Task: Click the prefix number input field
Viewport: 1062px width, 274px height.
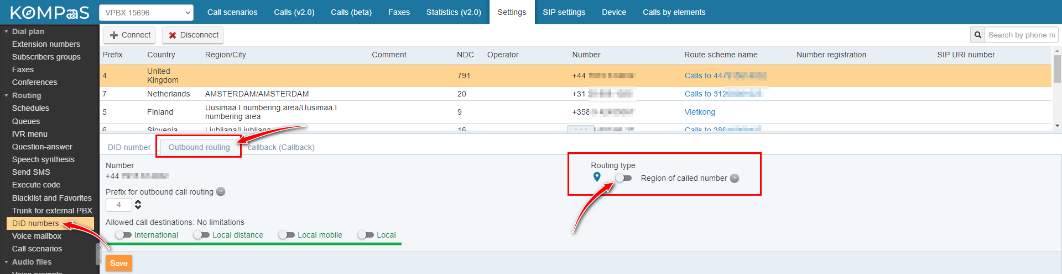Action: click(x=119, y=205)
